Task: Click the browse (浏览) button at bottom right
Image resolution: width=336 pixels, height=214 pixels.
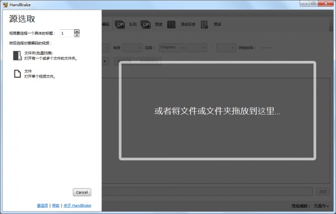Action: [x=323, y=191]
